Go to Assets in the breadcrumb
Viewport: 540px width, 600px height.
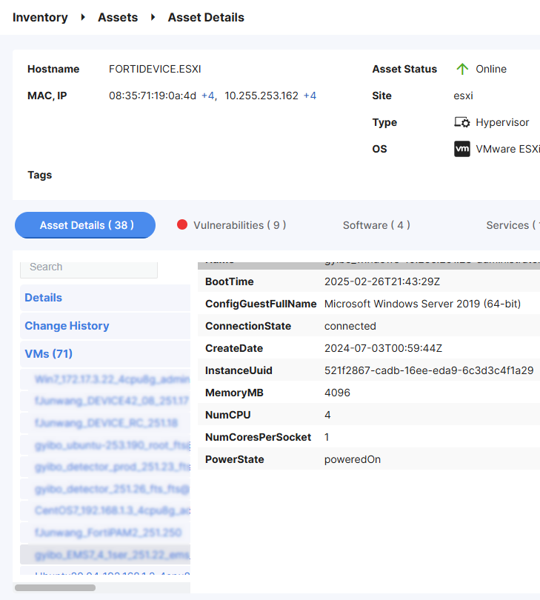click(118, 17)
